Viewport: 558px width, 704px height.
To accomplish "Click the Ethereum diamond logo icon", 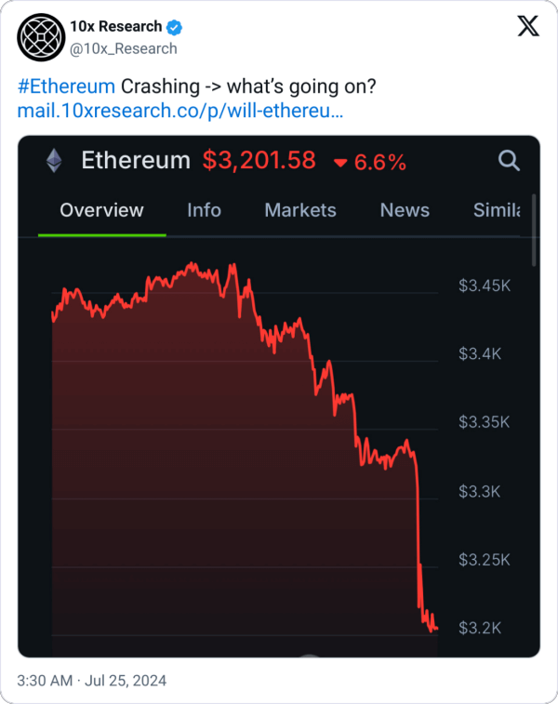I will [54, 161].
